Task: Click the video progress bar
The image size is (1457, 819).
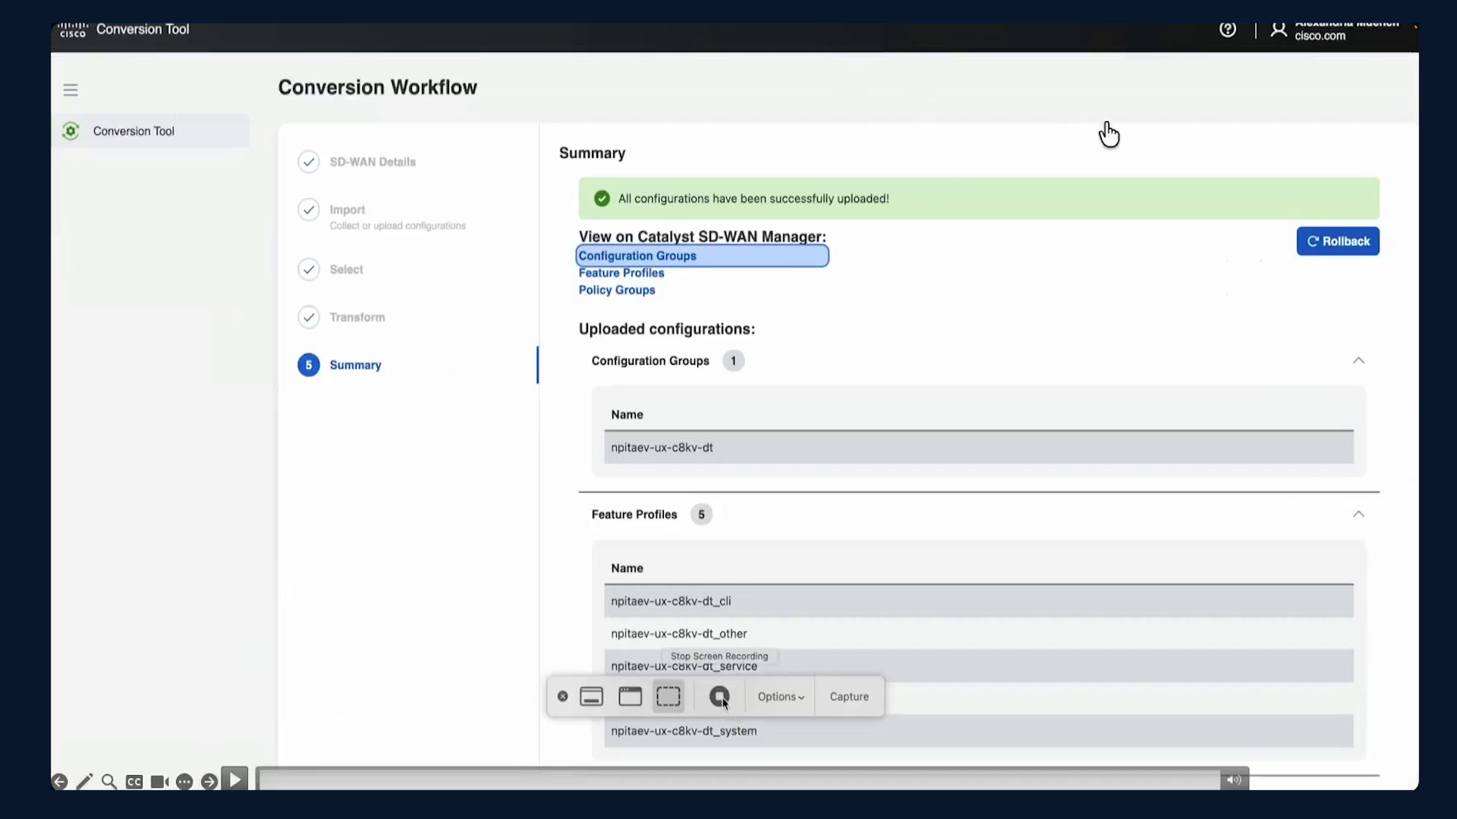Action: point(738,780)
